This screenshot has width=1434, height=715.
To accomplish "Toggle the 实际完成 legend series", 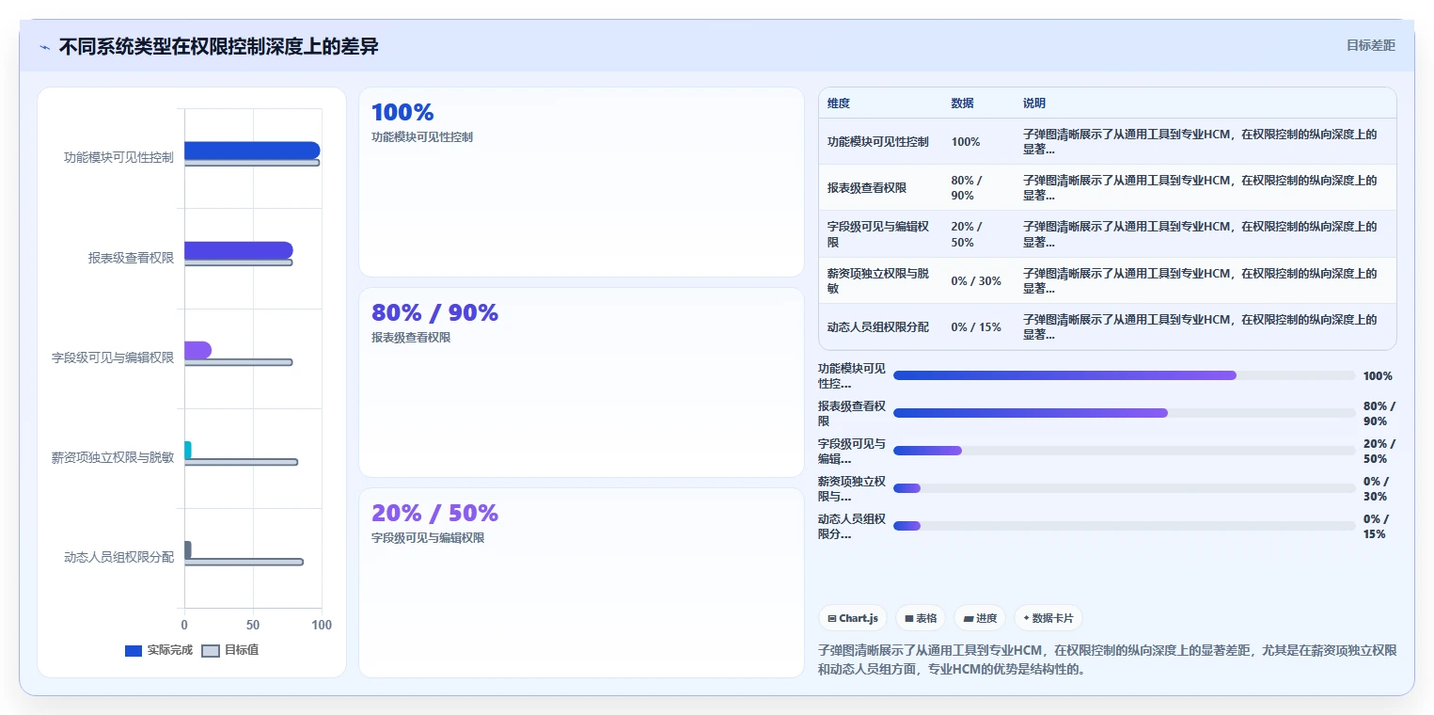I will pos(158,650).
